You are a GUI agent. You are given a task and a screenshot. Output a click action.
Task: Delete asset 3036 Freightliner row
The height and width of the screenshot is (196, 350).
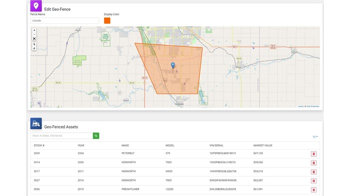coord(313,190)
